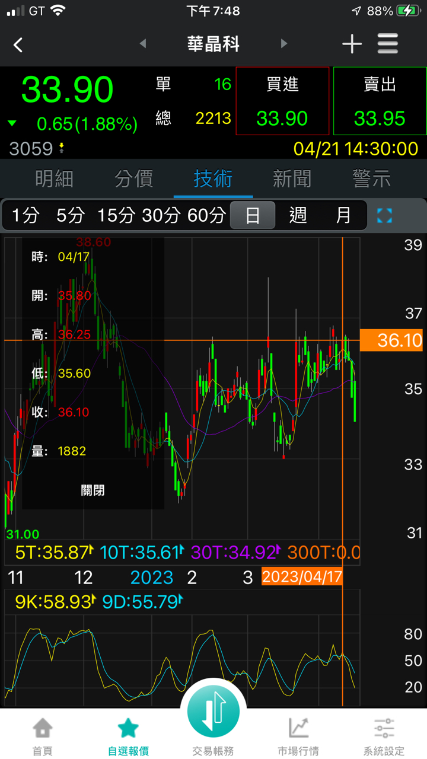Tap the 31.00 low price label

click(x=23, y=534)
